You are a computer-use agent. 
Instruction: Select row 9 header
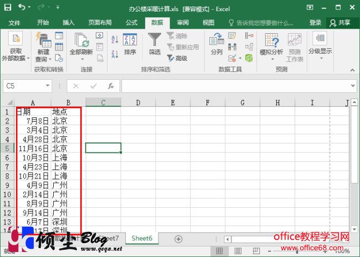pos(7,185)
